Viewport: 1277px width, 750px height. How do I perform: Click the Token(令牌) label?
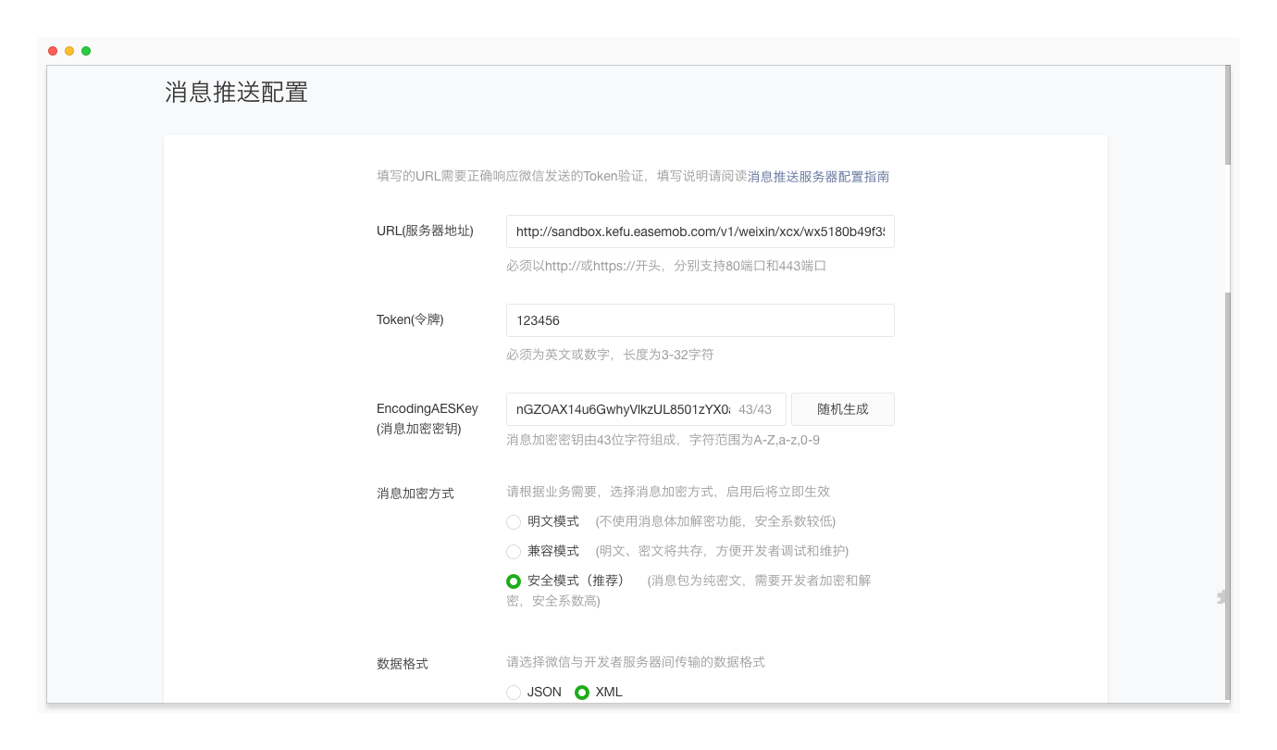tap(410, 319)
